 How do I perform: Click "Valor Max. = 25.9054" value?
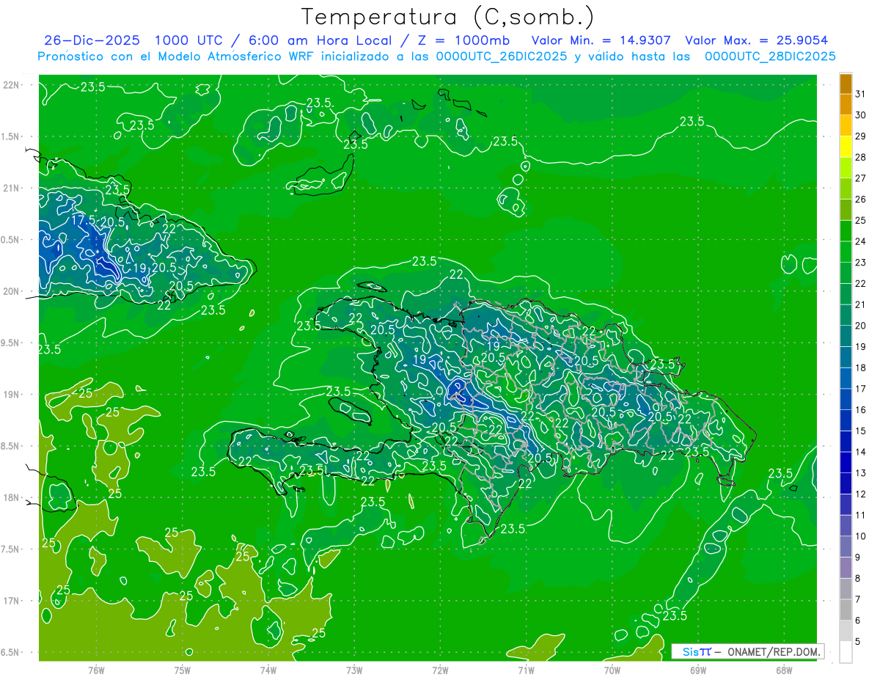click(757, 40)
